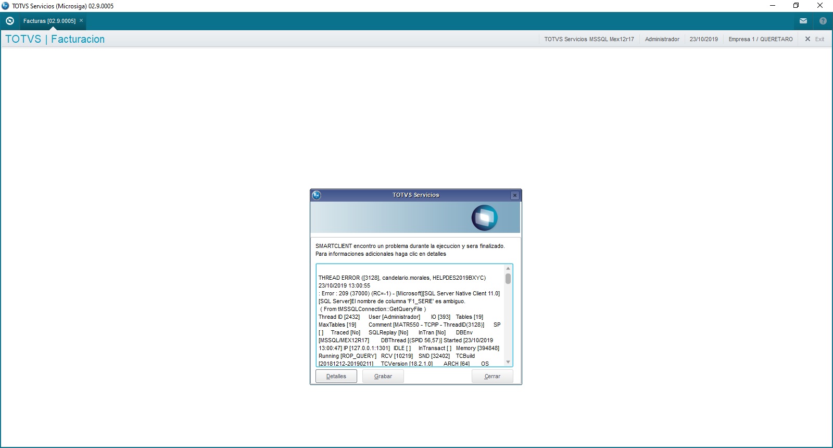Click the error log scrollbar up arrow

[x=508, y=268]
